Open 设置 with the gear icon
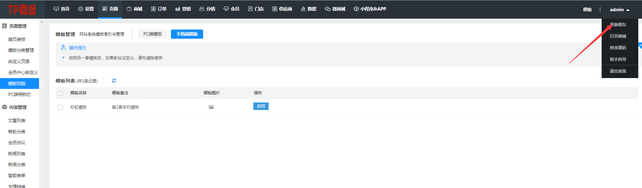 pyautogui.click(x=86, y=9)
